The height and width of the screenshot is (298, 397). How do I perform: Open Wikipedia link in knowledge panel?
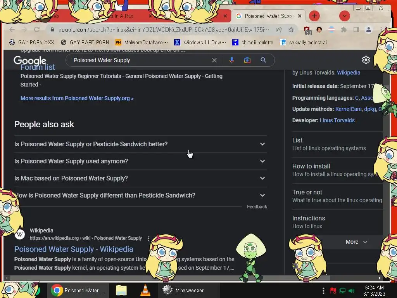pyautogui.click(x=349, y=73)
